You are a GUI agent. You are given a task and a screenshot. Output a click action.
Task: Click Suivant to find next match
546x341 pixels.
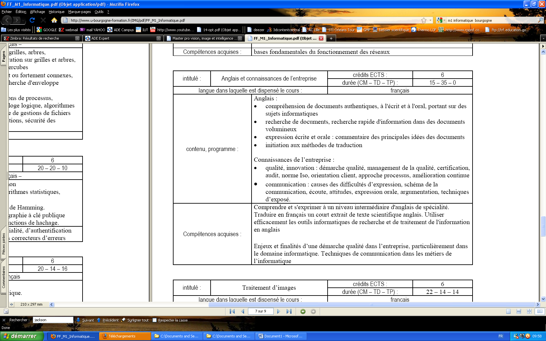click(x=85, y=320)
